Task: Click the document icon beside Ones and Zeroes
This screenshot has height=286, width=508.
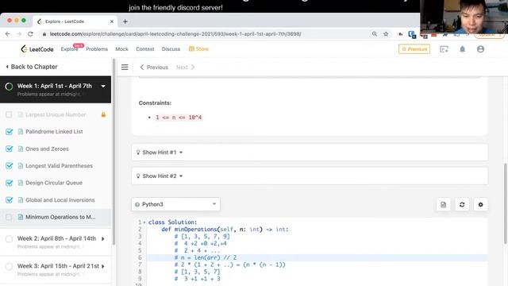Action: pos(21,149)
